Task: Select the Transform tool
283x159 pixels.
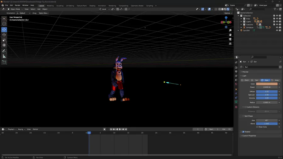Action: click(x=4, y=45)
